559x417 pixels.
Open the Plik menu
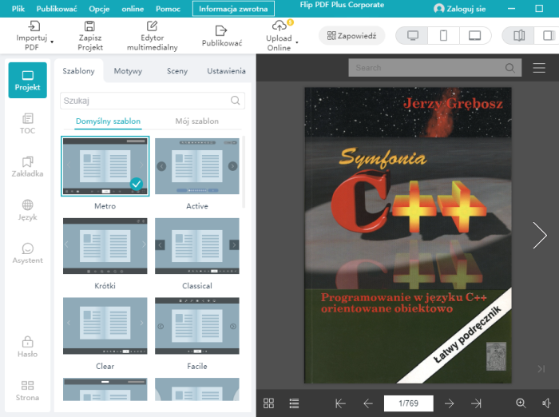coord(18,9)
